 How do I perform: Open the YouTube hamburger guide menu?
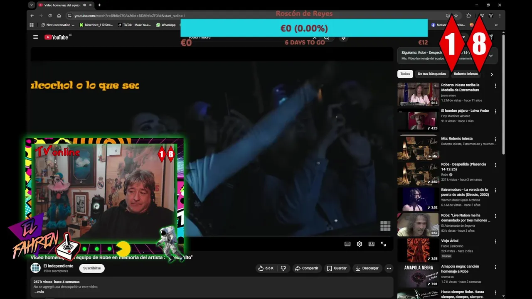36,37
